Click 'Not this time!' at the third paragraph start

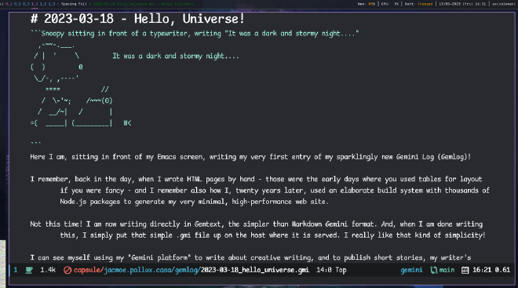(57, 224)
